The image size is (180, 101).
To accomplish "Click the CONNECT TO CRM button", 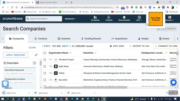I will click(166, 46).
